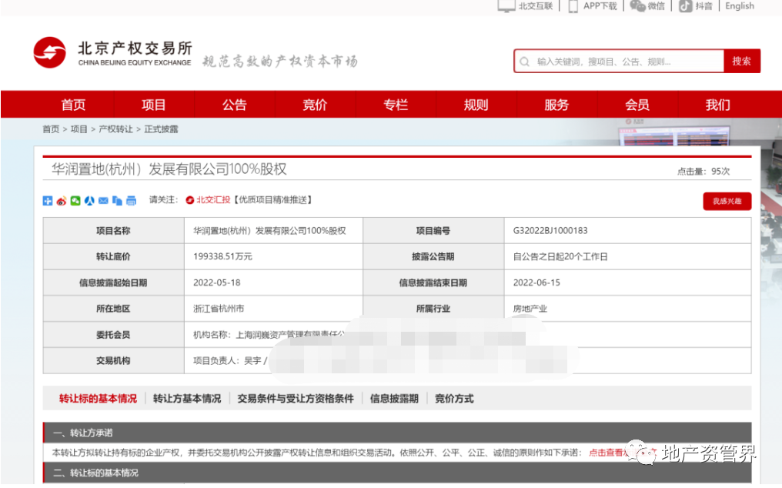This screenshot has height=488, width=782.
Task: Go to 首页 in the breadcrumb
Action: tap(51, 129)
